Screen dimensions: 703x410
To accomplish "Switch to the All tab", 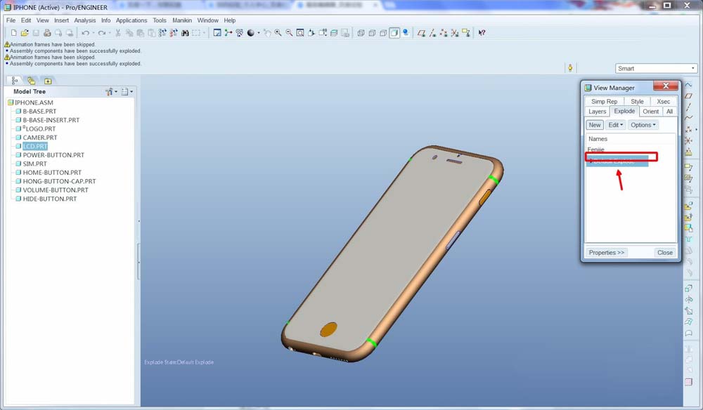I will (669, 112).
